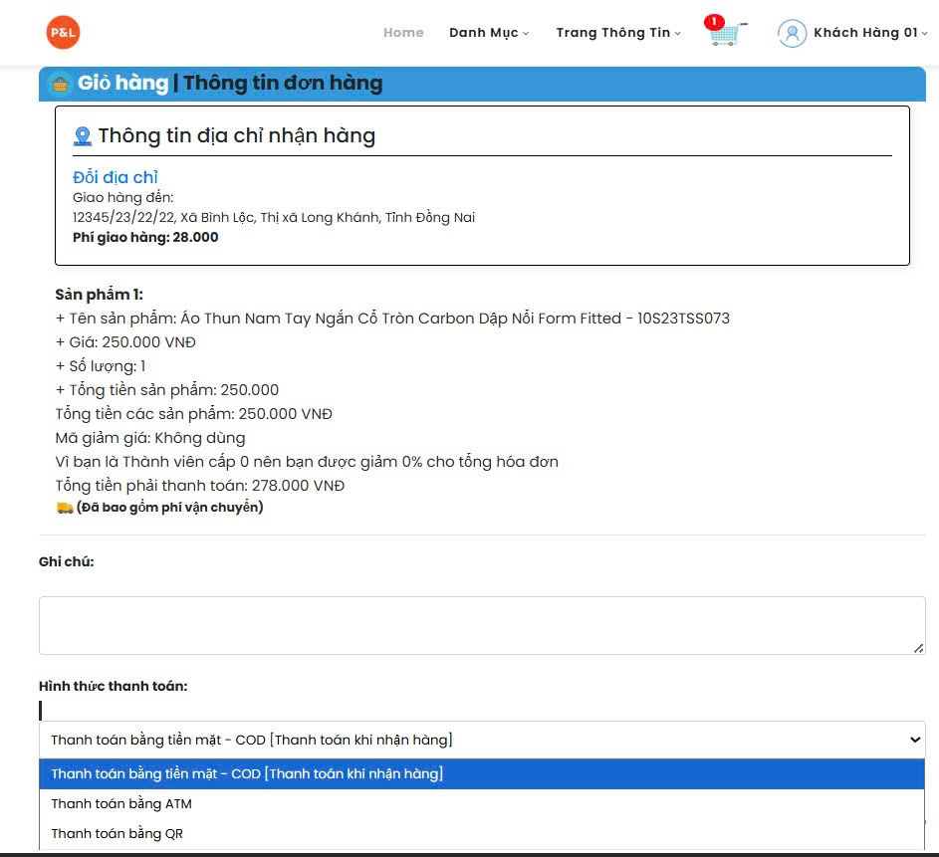The height and width of the screenshot is (857, 939).
Task: Choose Thanh toán bằng QR payment option
Action: [x=118, y=833]
